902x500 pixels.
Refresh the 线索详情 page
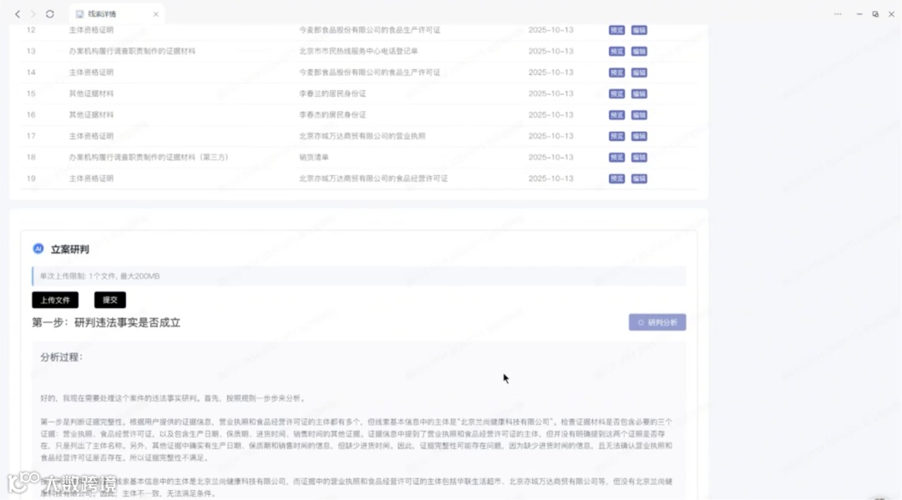tap(49, 13)
